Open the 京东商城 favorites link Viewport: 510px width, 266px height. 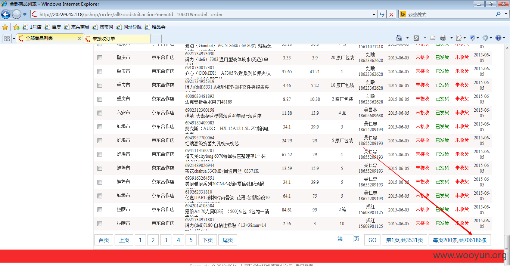(x=77, y=27)
